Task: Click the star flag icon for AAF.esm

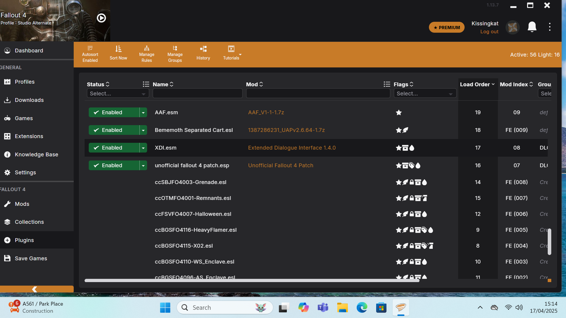Action: tap(399, 112)
